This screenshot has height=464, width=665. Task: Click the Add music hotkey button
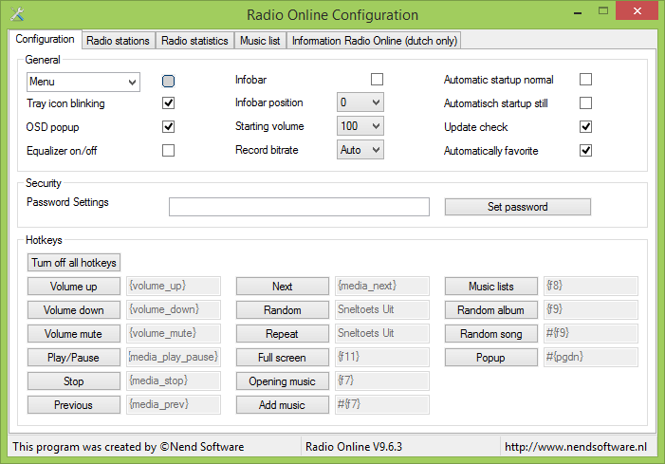283,405
